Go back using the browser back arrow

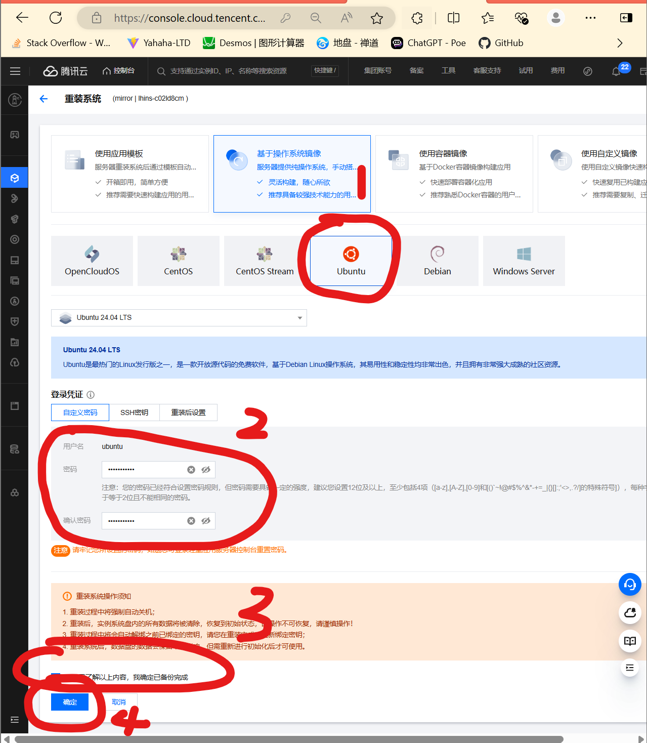point(22,18)
